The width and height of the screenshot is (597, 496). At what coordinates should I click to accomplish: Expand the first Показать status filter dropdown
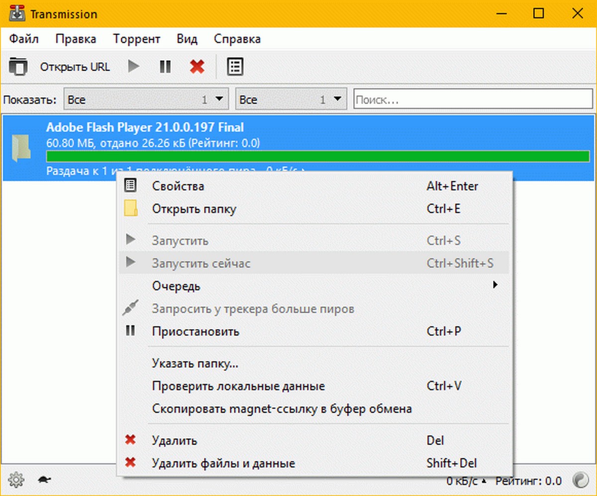click(146, 100)
